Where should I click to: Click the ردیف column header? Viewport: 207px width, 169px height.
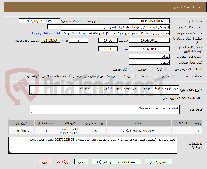pos(198,123)
